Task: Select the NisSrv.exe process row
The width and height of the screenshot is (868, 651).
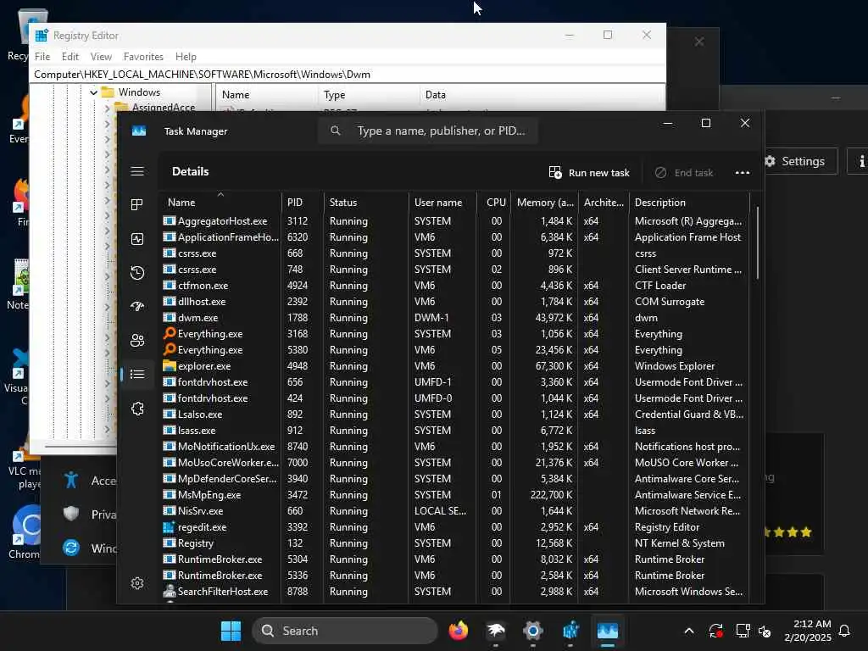Action: 454,511
